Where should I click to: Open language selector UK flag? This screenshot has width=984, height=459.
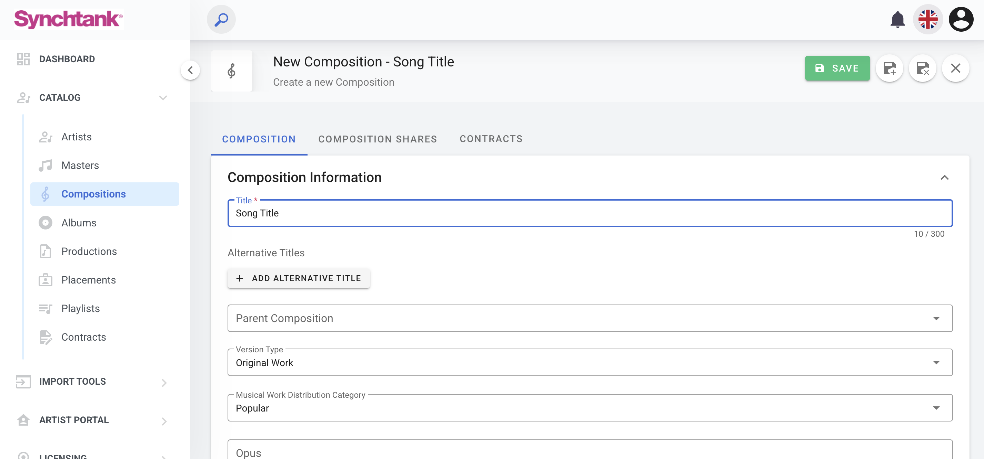pos(928,20)
